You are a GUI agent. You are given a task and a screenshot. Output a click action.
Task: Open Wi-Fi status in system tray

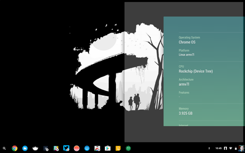click(231, 148)
